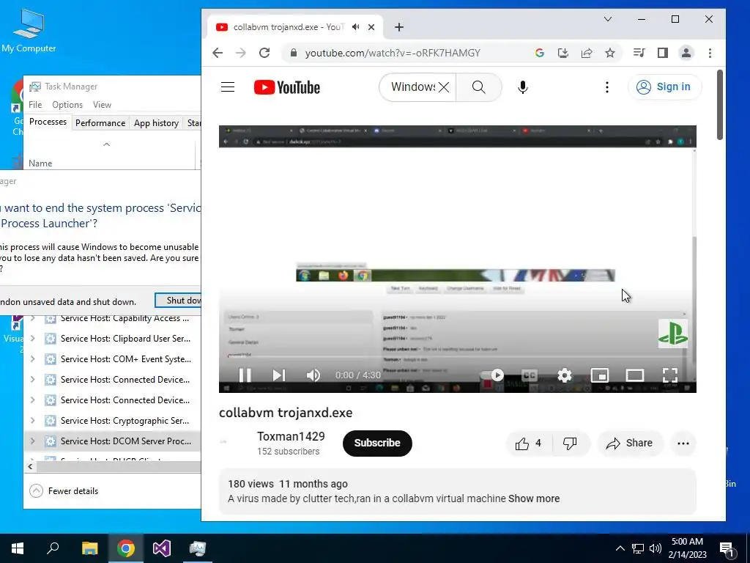Switch to App history tab
Screen dimensions: 750x563
coord(156,123)
